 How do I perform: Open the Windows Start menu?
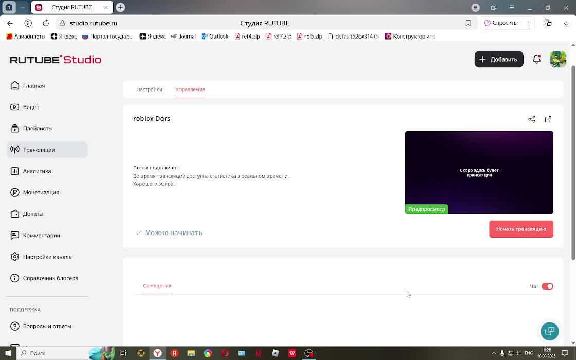click(x=7, y=353)
